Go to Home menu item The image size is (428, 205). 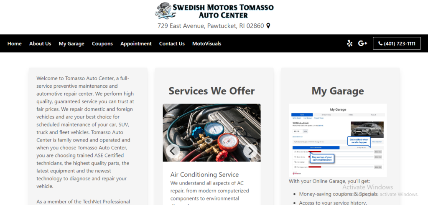(15, 43)
